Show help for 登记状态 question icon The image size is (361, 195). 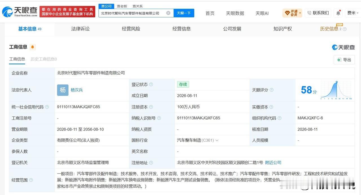[151, 84]
